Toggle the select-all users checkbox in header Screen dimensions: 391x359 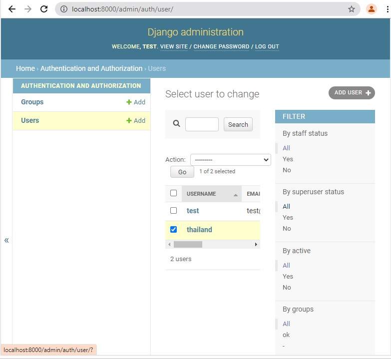coord(173,193)
